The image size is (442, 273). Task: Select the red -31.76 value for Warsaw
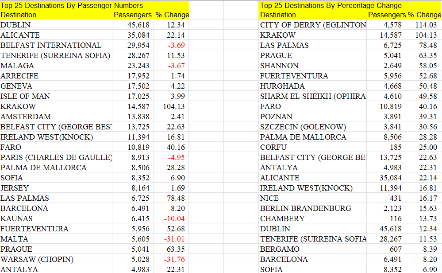tap(174, 259)
